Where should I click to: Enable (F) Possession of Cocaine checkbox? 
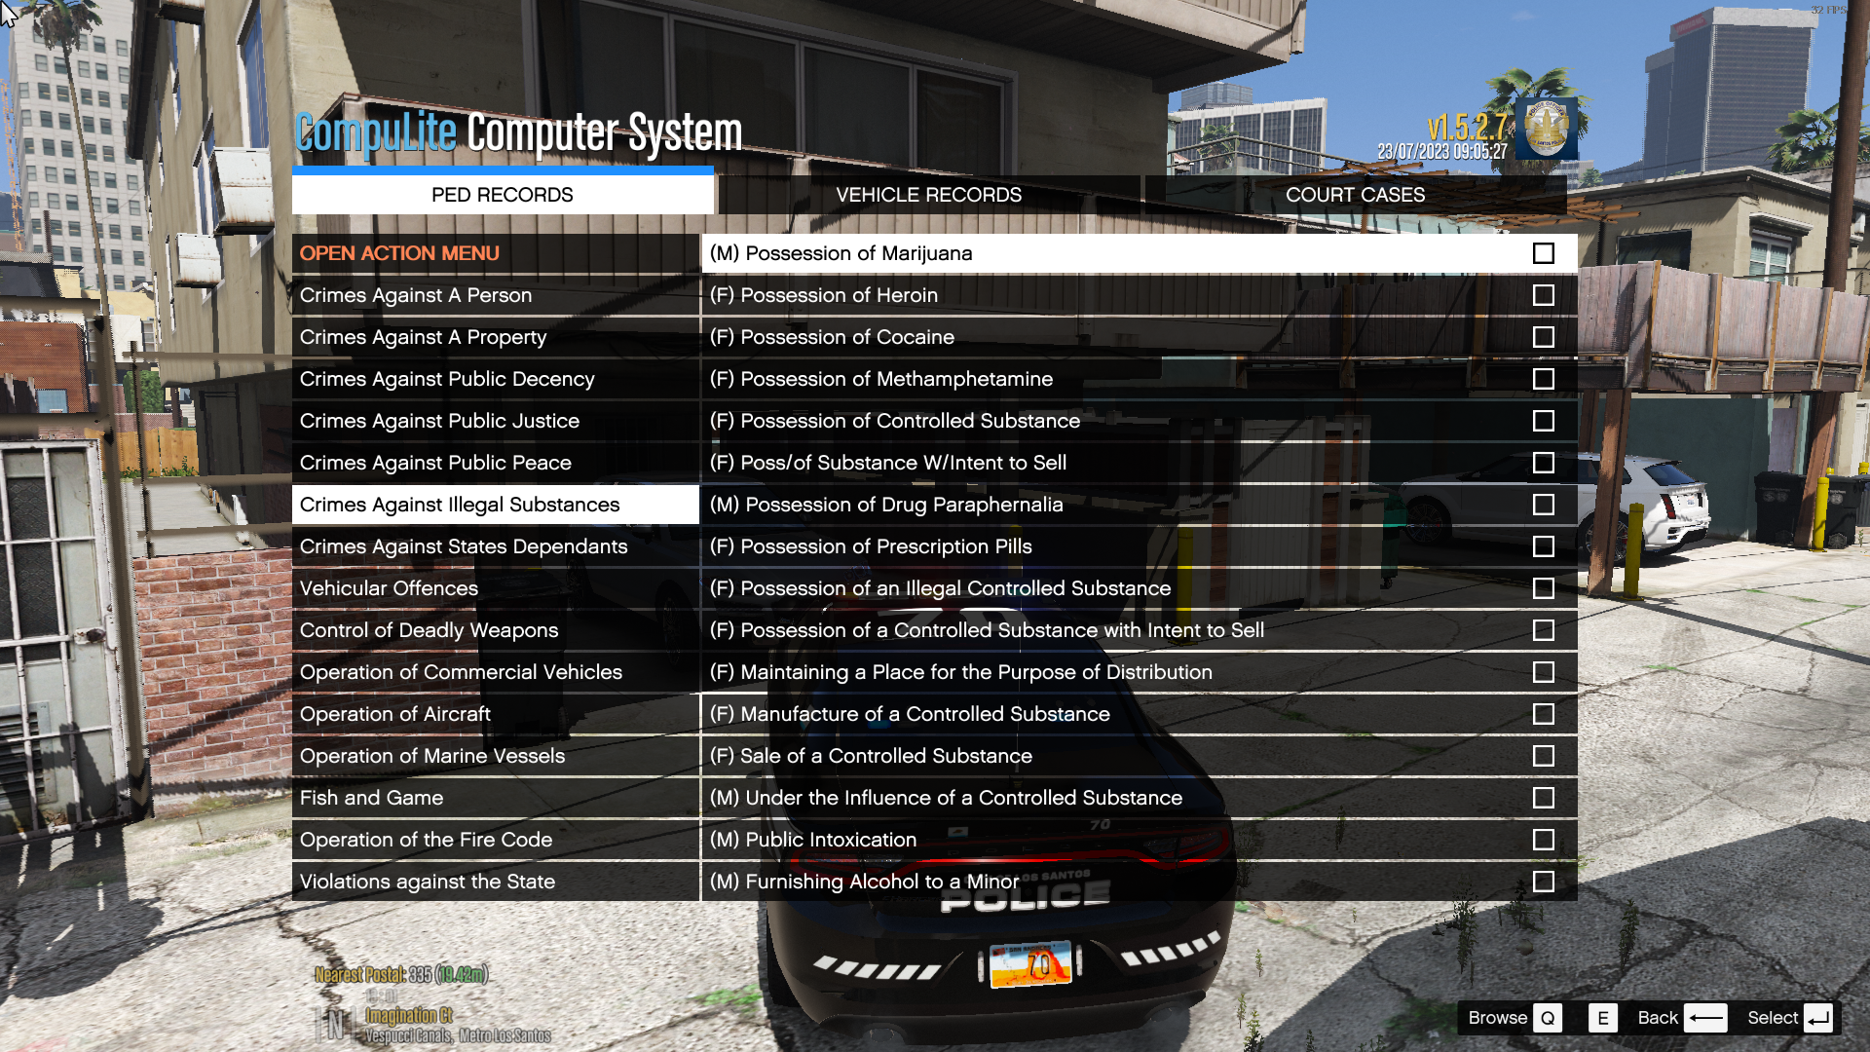1544,336
